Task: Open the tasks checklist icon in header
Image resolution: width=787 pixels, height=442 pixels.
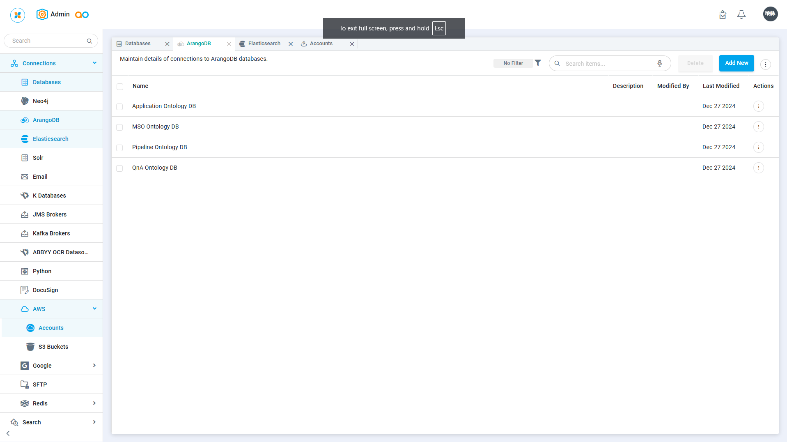Action: click(x=723, y=15)
